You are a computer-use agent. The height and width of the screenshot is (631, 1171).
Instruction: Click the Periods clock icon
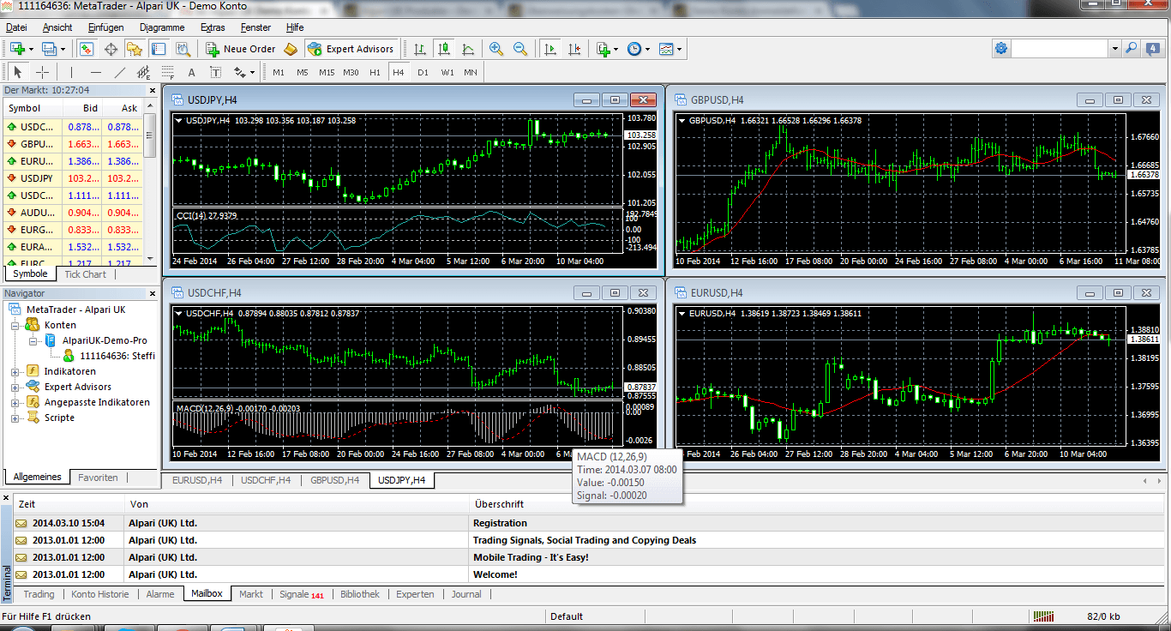(x=634, y=49)
